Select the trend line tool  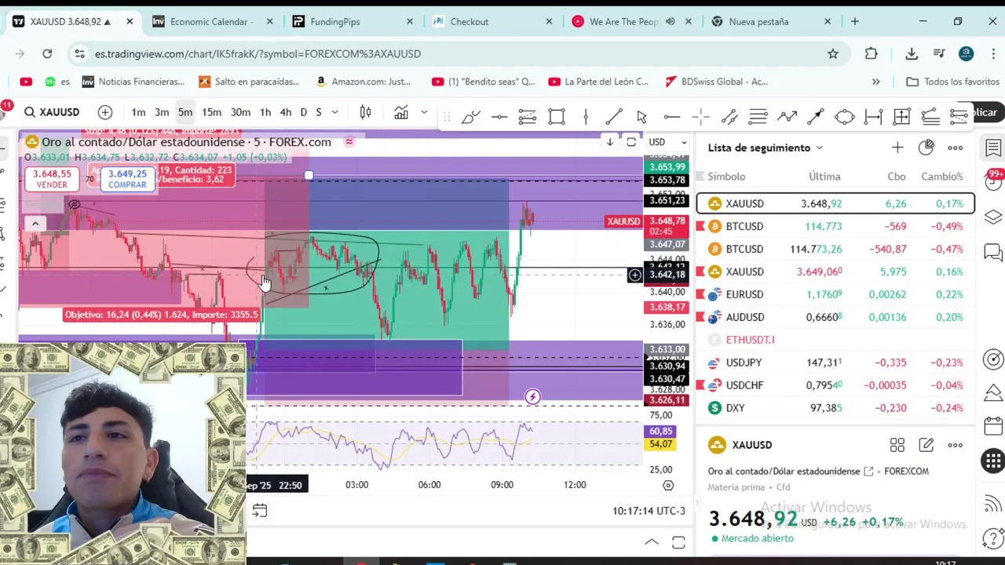[614, 117]
